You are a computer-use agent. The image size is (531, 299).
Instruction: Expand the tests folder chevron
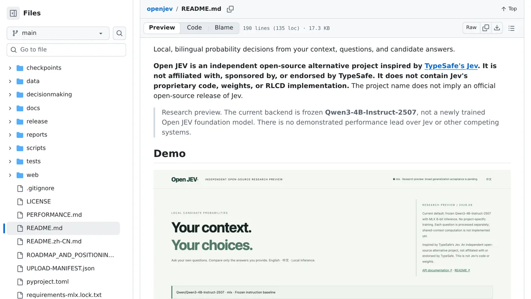(10, 161)
